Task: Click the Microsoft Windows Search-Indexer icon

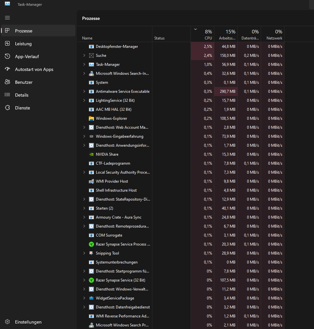Action: coord(91,74)
